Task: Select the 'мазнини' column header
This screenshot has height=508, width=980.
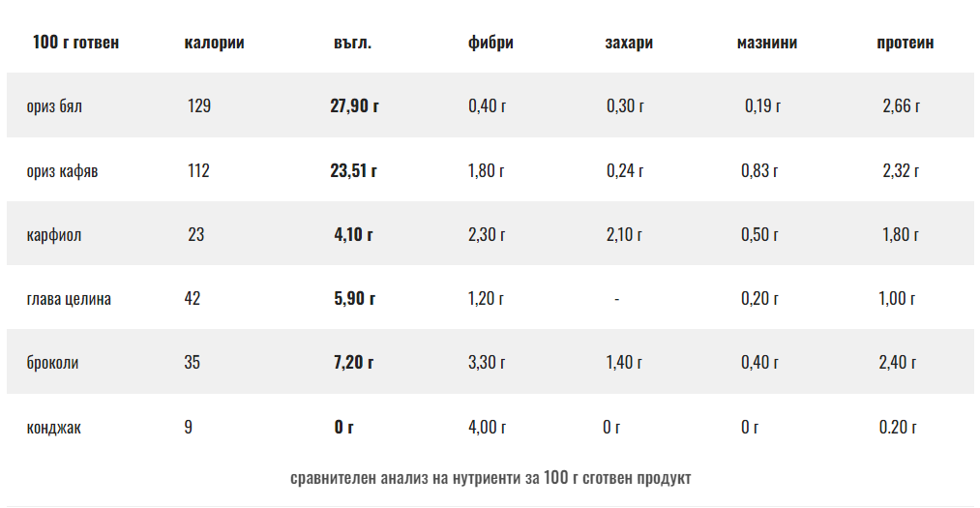Action: [x=767, y=43]
